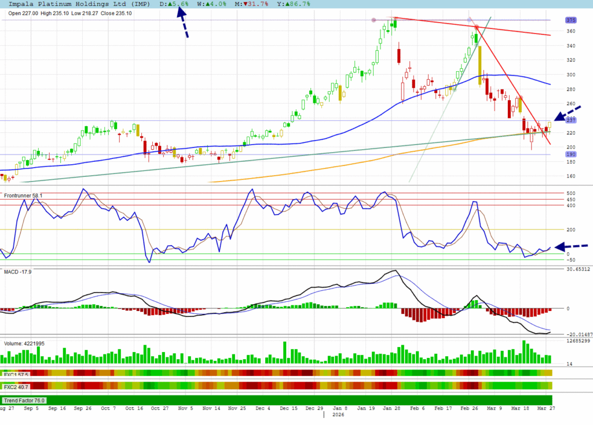Click the Trend Factor 76.0 label
This screenshot has height=425, width=593.
25,400
